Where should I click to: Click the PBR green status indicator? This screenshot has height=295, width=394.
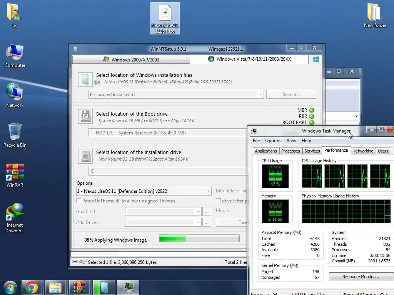click(312, 116)
